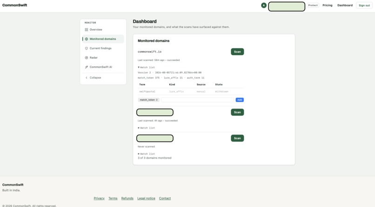375x207 pixels.
Task: Click the Source column header
Action: pos(201,84)
